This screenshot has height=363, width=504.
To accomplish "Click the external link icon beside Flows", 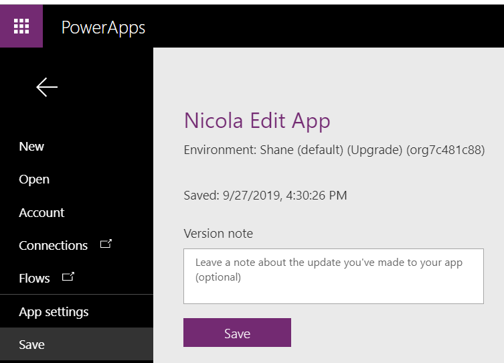I will (x=68, y=277).
